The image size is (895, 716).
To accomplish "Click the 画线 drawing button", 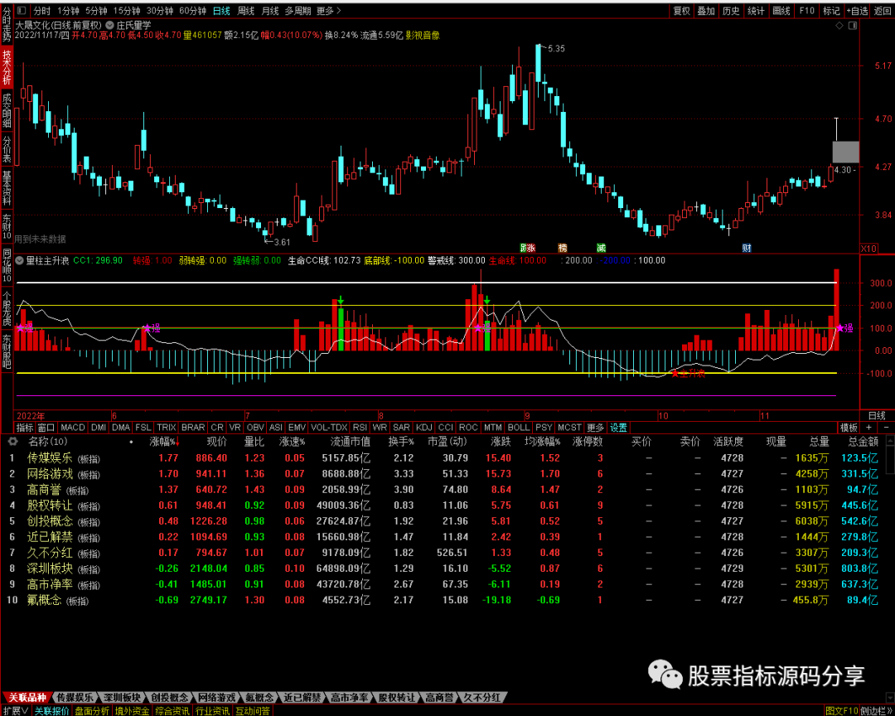I will pyautogui.click(x=781, y=10).
